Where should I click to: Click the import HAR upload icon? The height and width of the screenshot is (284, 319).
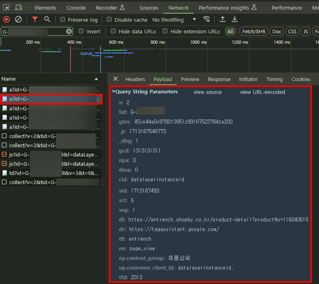[223, 19]
